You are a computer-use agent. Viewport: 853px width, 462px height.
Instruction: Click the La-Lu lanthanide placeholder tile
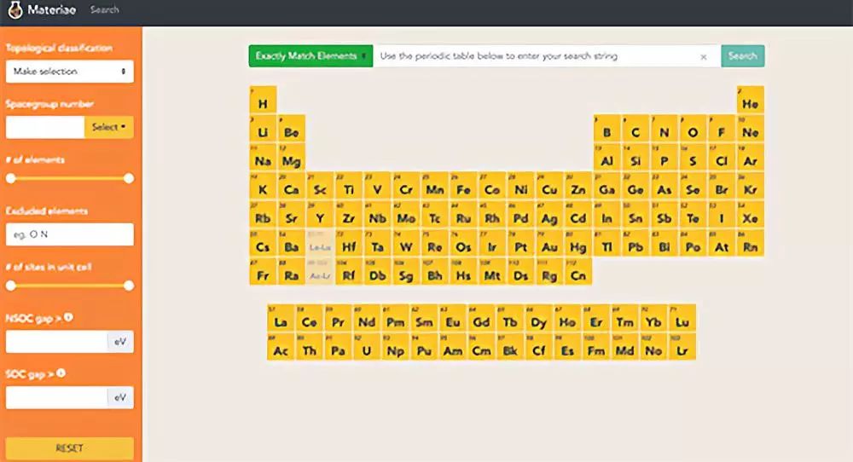coord(320,243)
